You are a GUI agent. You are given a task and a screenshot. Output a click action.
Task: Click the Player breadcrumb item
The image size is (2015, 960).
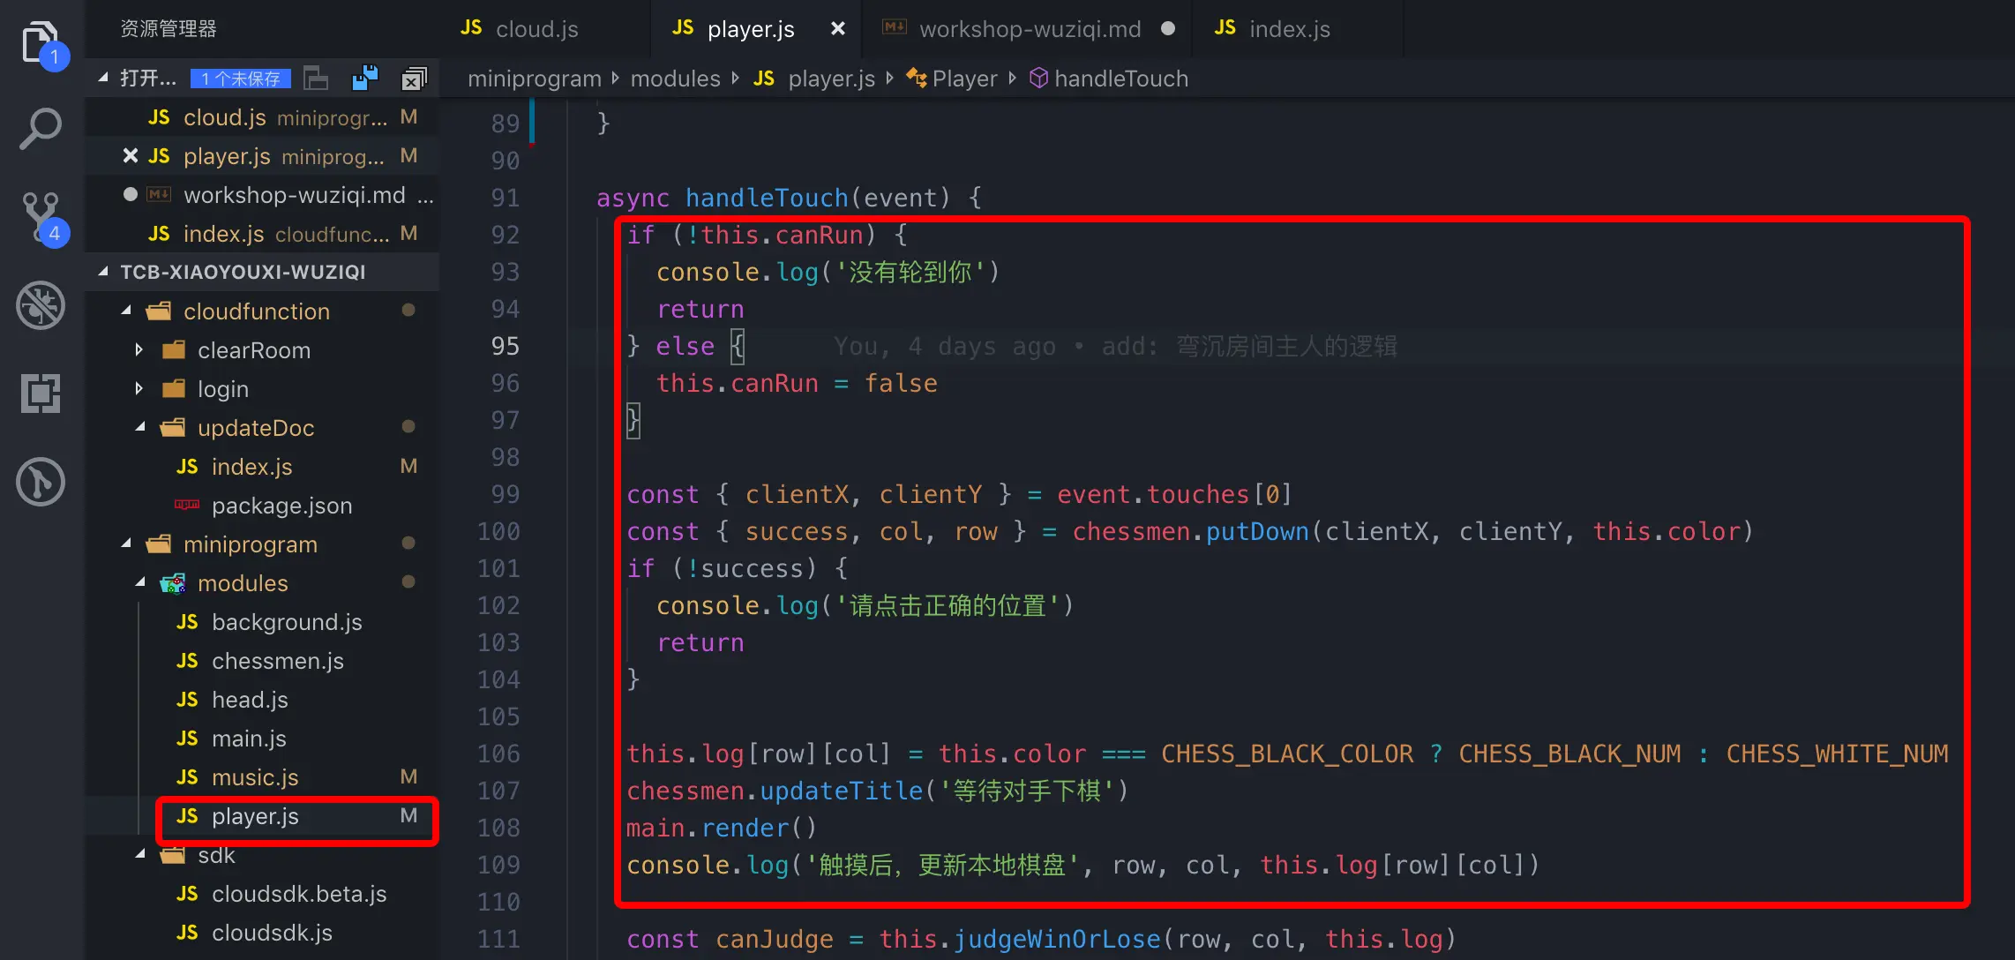tap(963, 79)
